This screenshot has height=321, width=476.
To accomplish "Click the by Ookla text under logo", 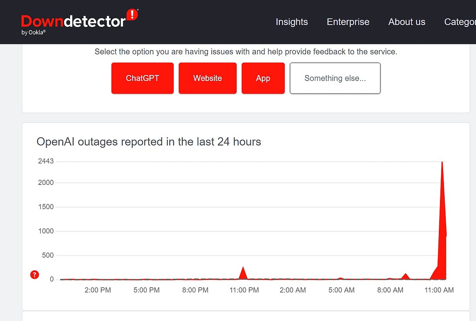I will coord(33,33).
